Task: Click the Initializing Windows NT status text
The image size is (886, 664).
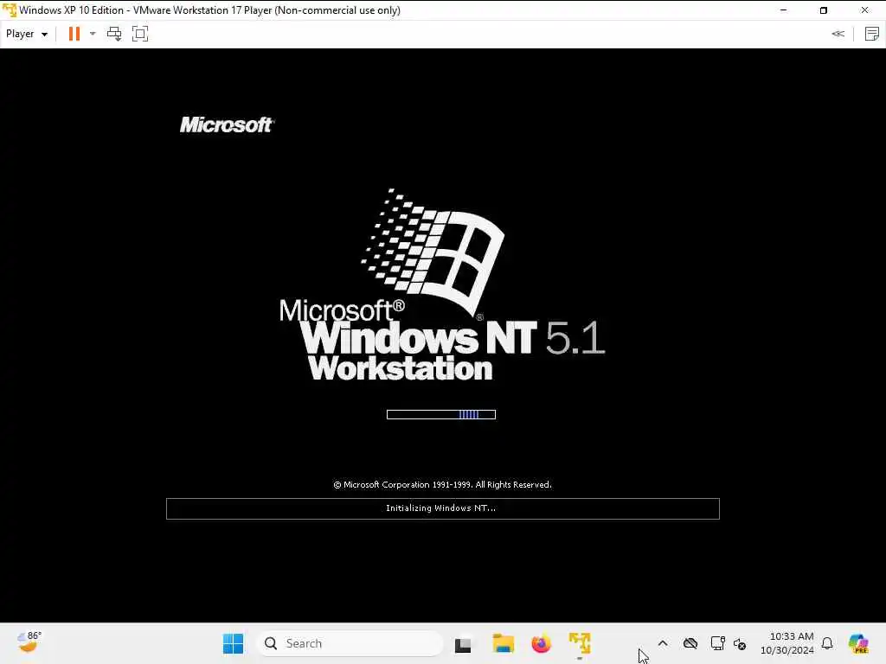Action: click(440, 508)
